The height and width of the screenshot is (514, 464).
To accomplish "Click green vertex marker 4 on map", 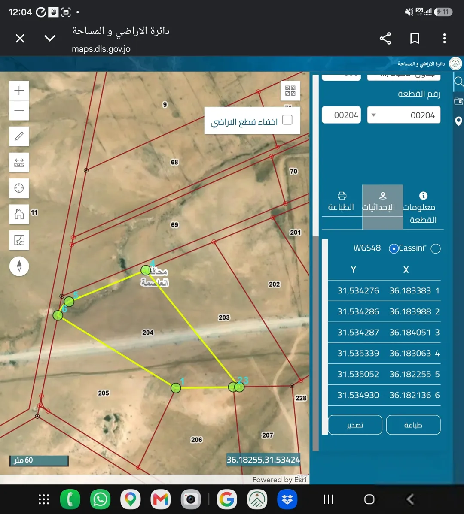I will [x=146, y=270].
